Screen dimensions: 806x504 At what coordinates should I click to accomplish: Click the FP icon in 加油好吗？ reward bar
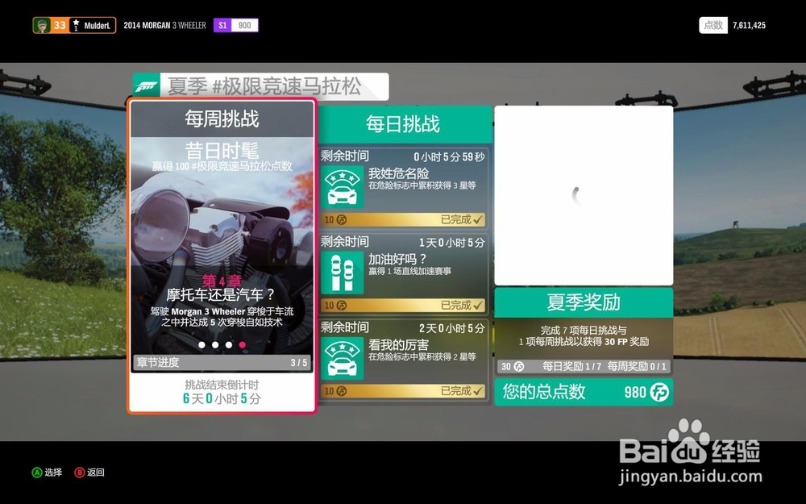coord(341,306)
